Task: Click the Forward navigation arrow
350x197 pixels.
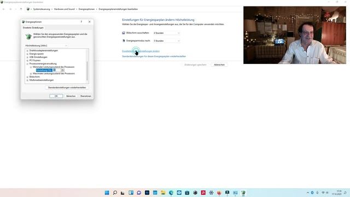Action: click(x=10, y=9)
